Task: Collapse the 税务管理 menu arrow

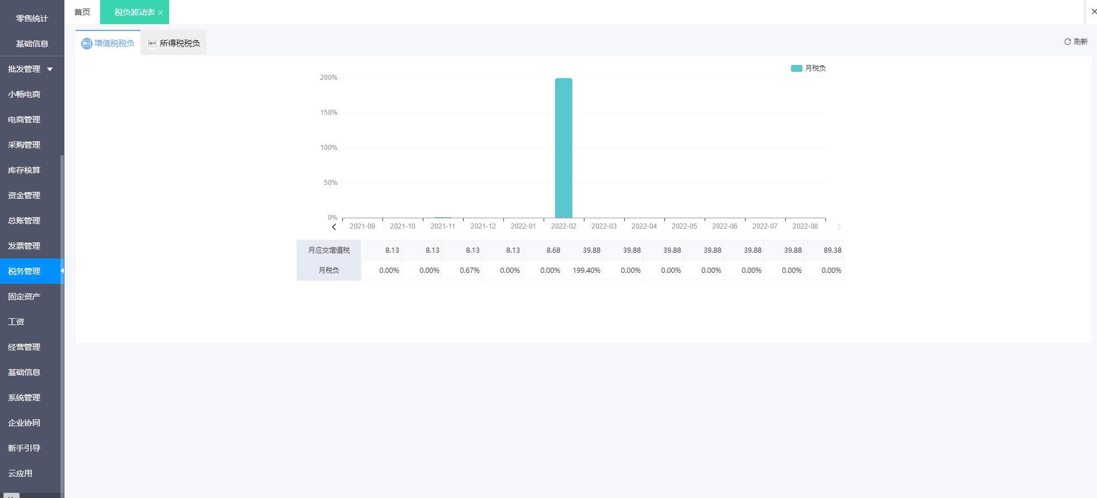Action: click(62, 271)
